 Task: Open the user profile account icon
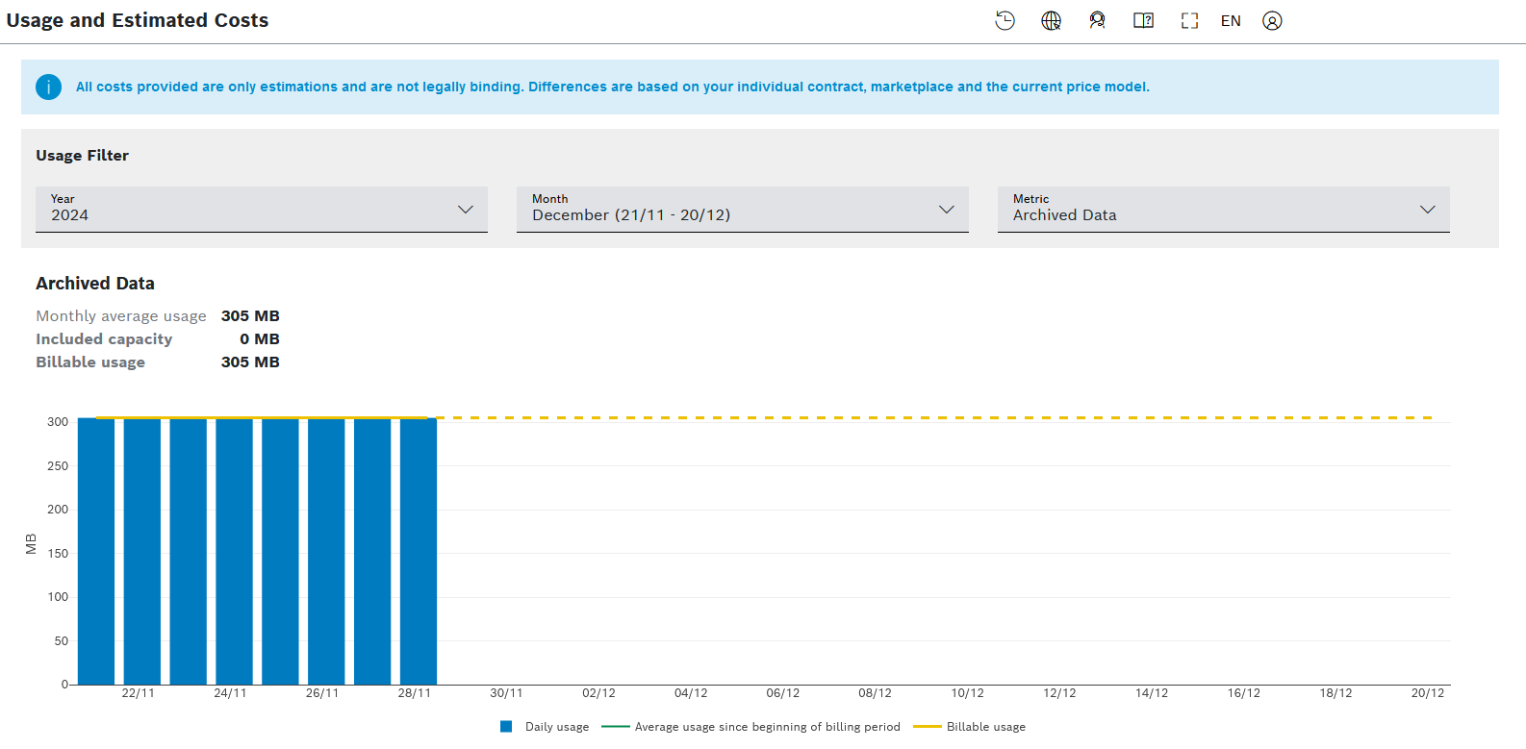[x=1272, y=20]
